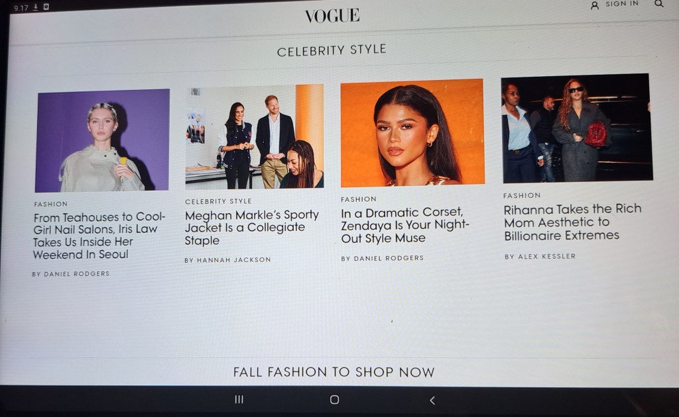Tap the download status bar icon
Screen dimensions: 679x417
point(36,7)
